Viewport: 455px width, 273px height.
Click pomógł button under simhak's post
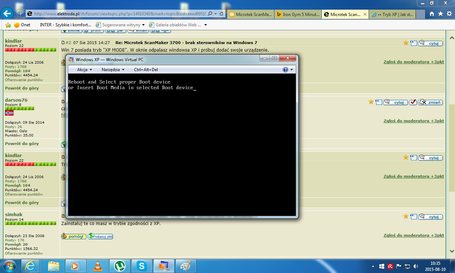pos(74,236)
